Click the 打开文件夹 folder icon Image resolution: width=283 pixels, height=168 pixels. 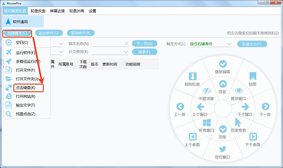click(8, 79)
